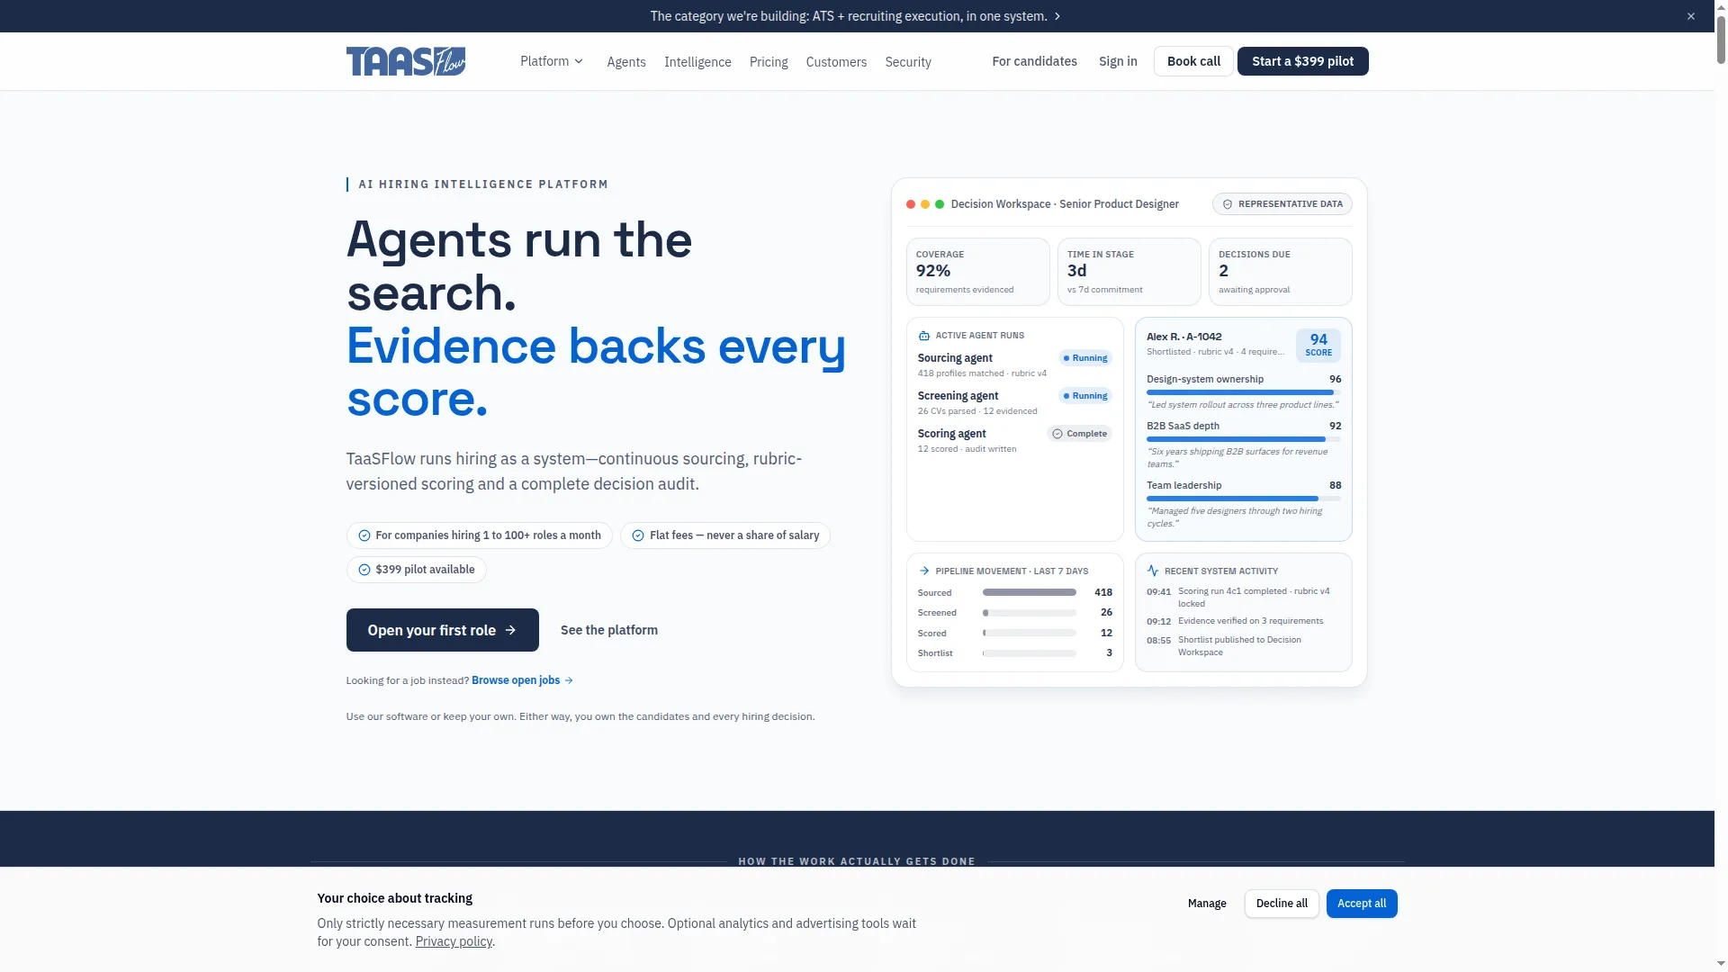The height and width of the screenshot is (972, 1728).
Task: Click the Representative Data shield badge
Action: click(1282, 204)
